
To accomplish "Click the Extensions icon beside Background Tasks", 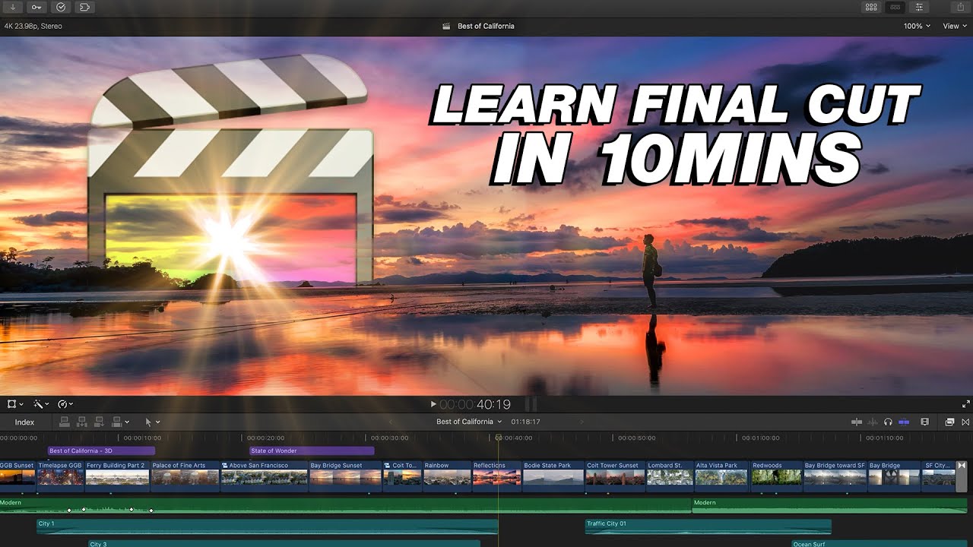I will [85, 7].
